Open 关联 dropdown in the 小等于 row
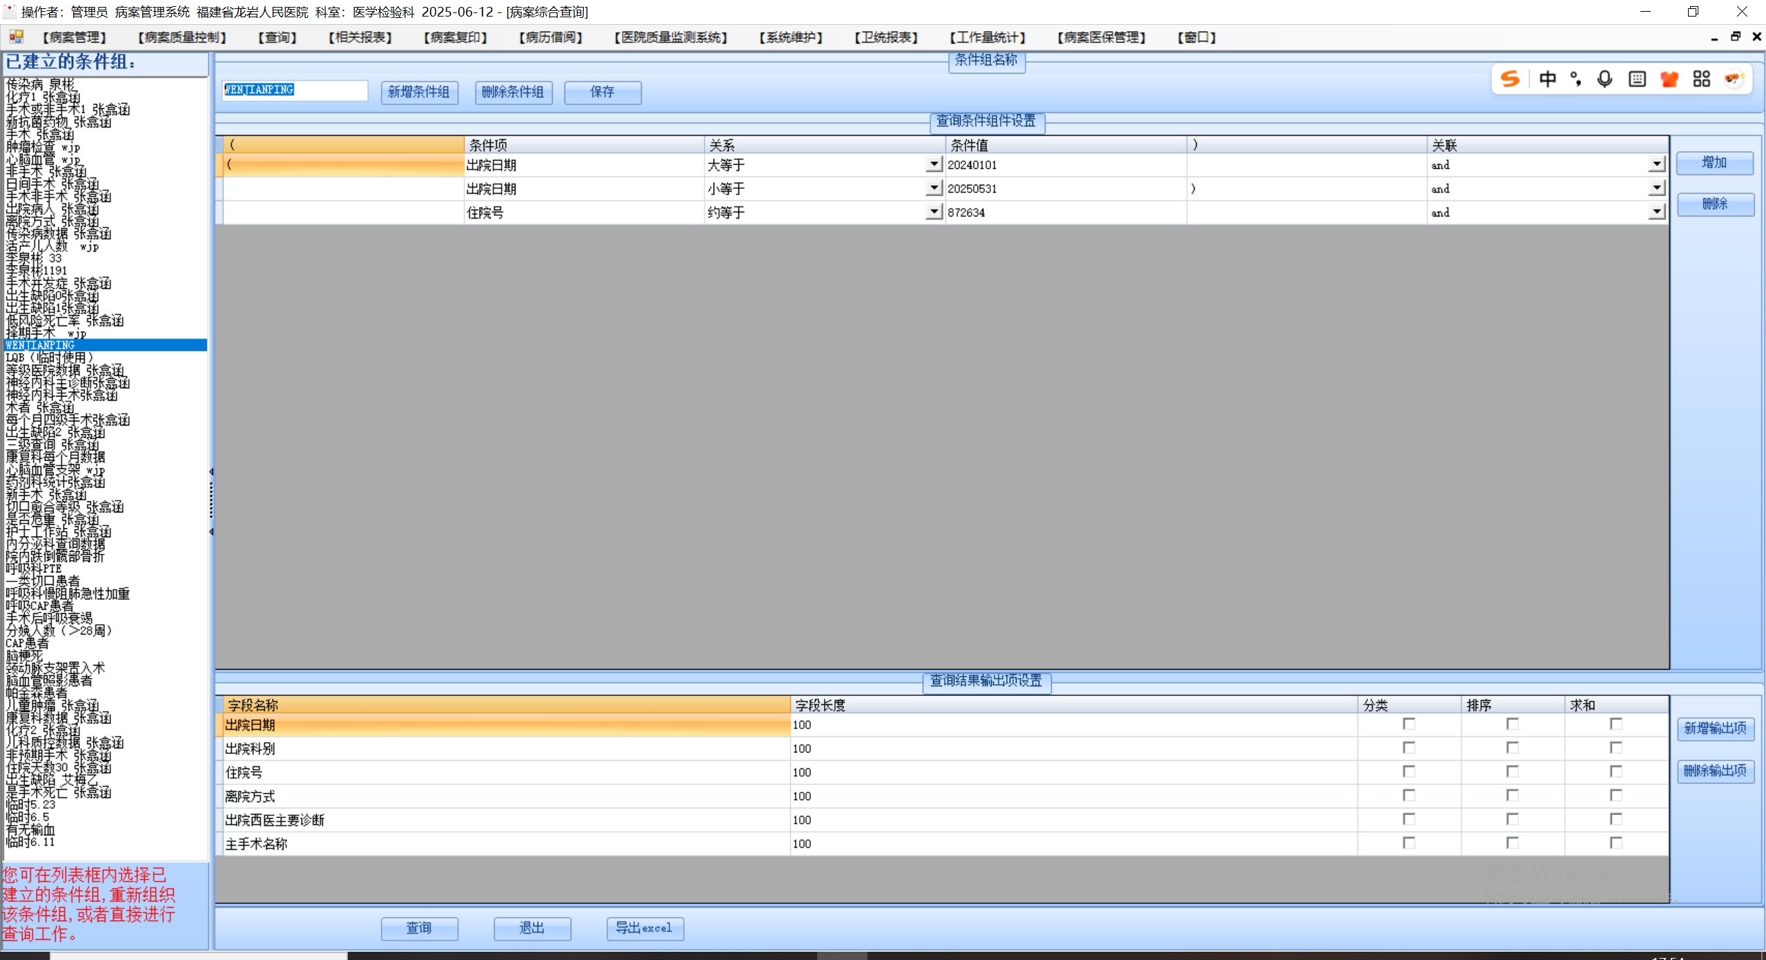 click(x=1656, y=188)
